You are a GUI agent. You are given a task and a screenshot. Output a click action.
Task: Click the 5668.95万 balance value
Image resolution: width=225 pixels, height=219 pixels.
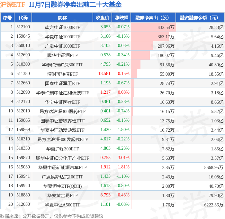tap(214, 167)
